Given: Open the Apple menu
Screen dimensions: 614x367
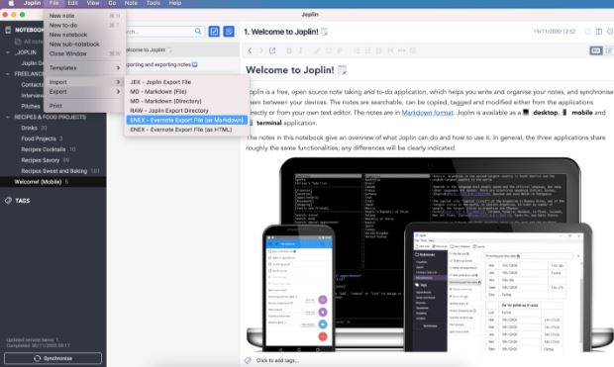Looking at the screenshot, I should (x=11, y=3).
